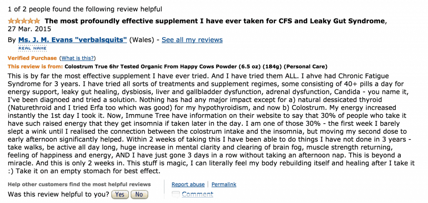Click the bold review title text

click(215, 20)
